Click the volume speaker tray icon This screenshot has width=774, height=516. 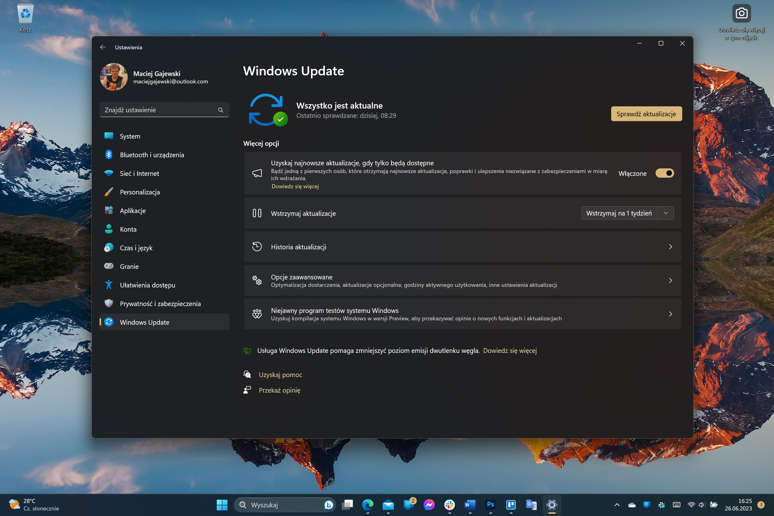702,505
